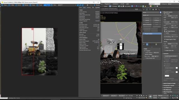Click the large plus Set Key button
Viewport: 179px width, 100px height.
[150, 97]
